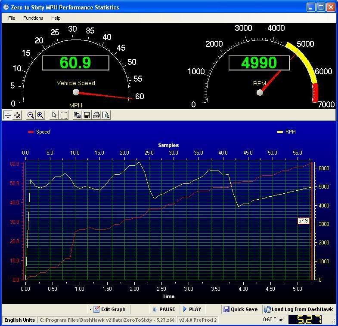Click Load Log from DashHawk

coord(298,309)
